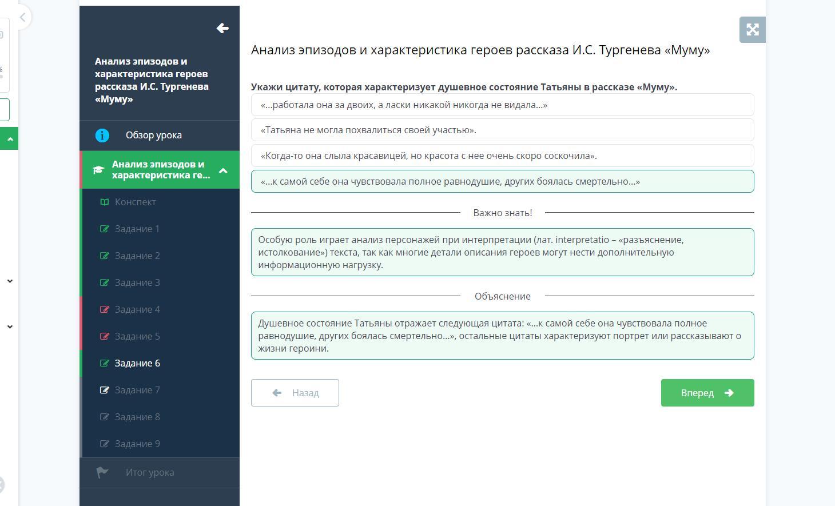Image resolution: width=835 pixels, height=506 pixels.
Task: Click the flag icon beside Итог урока
Action: (x=102, y=472)
